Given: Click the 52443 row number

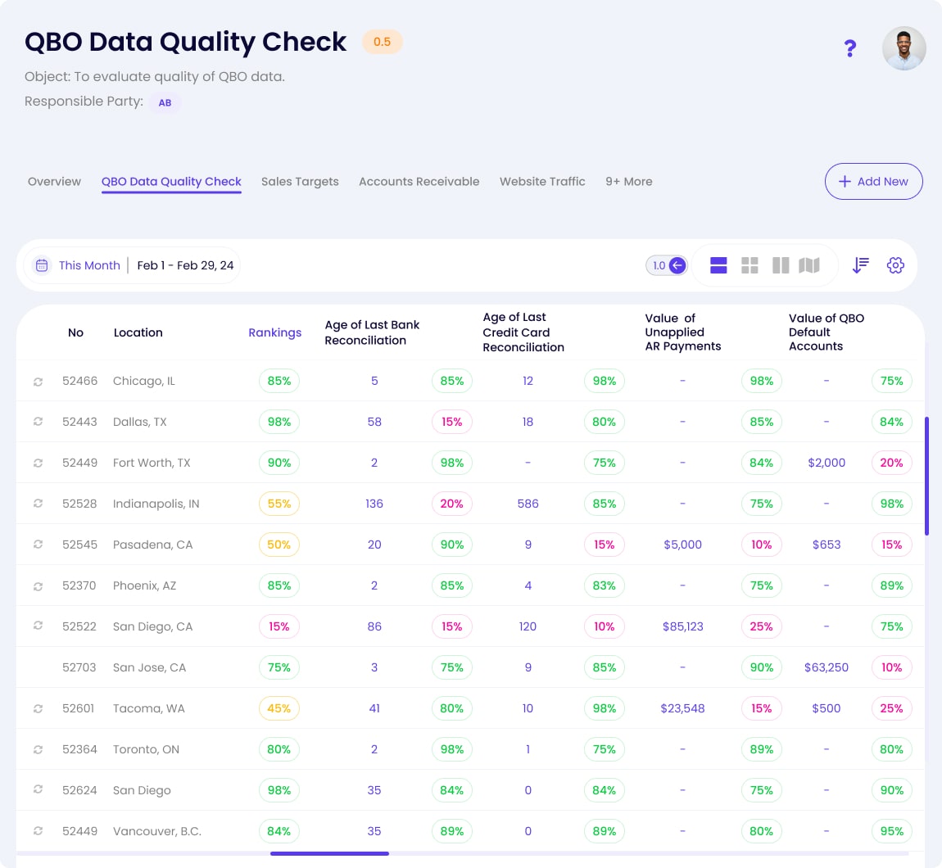Looking at the screenshot, I should click(79, 422).
